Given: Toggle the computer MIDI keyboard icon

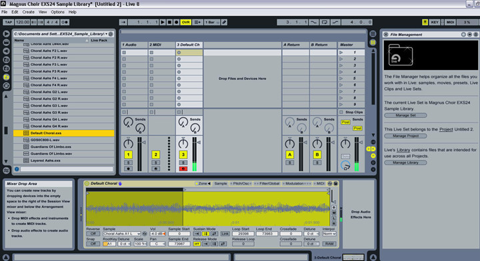Looking at the screenshot, I should (425, 23).
